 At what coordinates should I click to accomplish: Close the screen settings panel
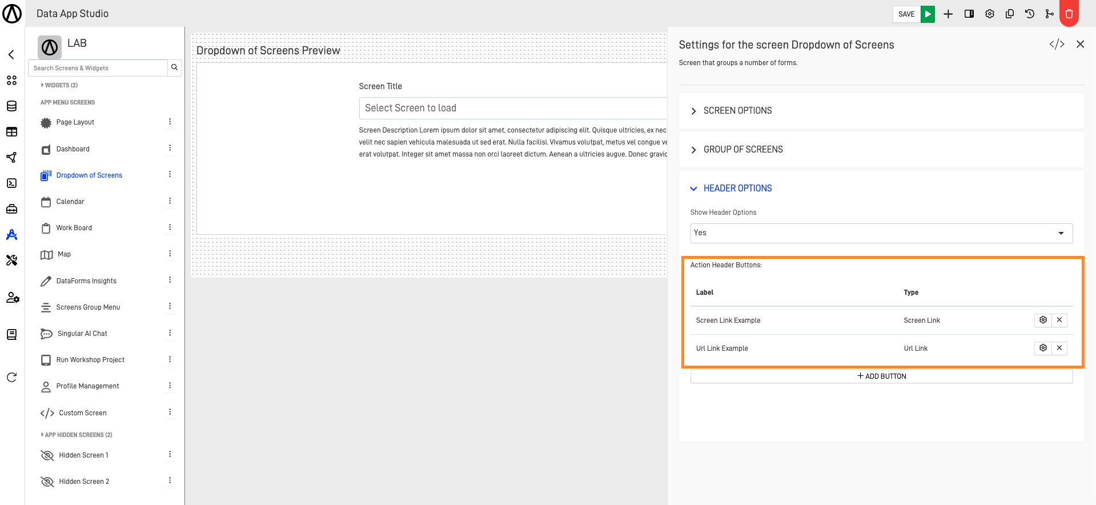click(1080, 44)
